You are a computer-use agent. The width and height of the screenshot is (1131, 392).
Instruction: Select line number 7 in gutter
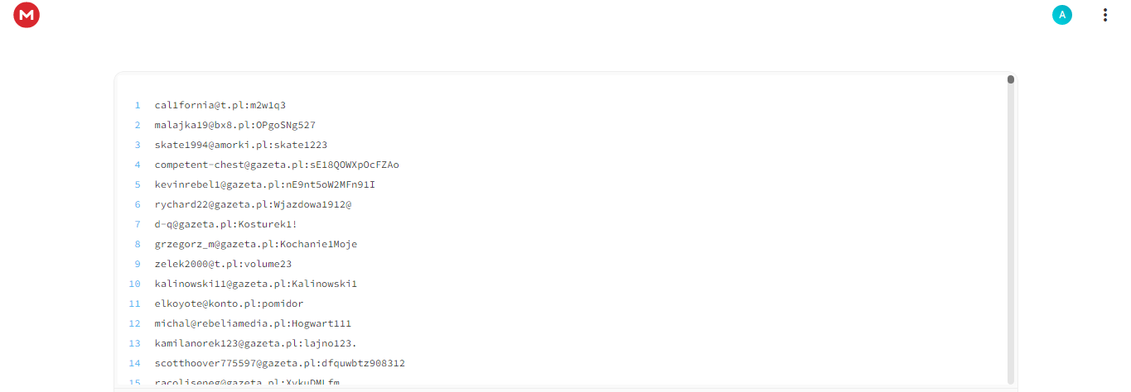pos(138,224)
